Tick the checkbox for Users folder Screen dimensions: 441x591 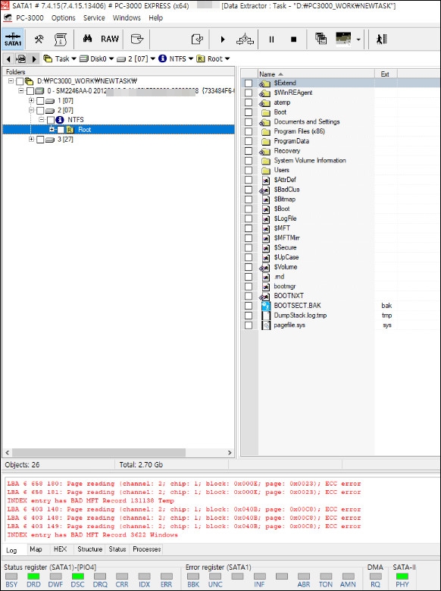249,171
